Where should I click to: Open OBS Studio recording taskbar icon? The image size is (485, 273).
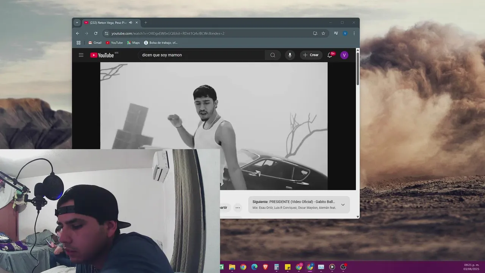point(343,267)
